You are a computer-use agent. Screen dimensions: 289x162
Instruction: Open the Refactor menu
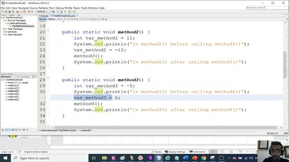(x=44, y=8)
